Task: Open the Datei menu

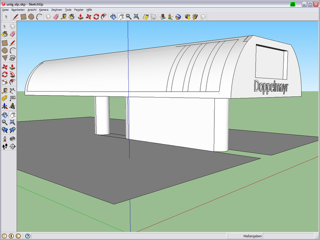Action: pos(5,10)
